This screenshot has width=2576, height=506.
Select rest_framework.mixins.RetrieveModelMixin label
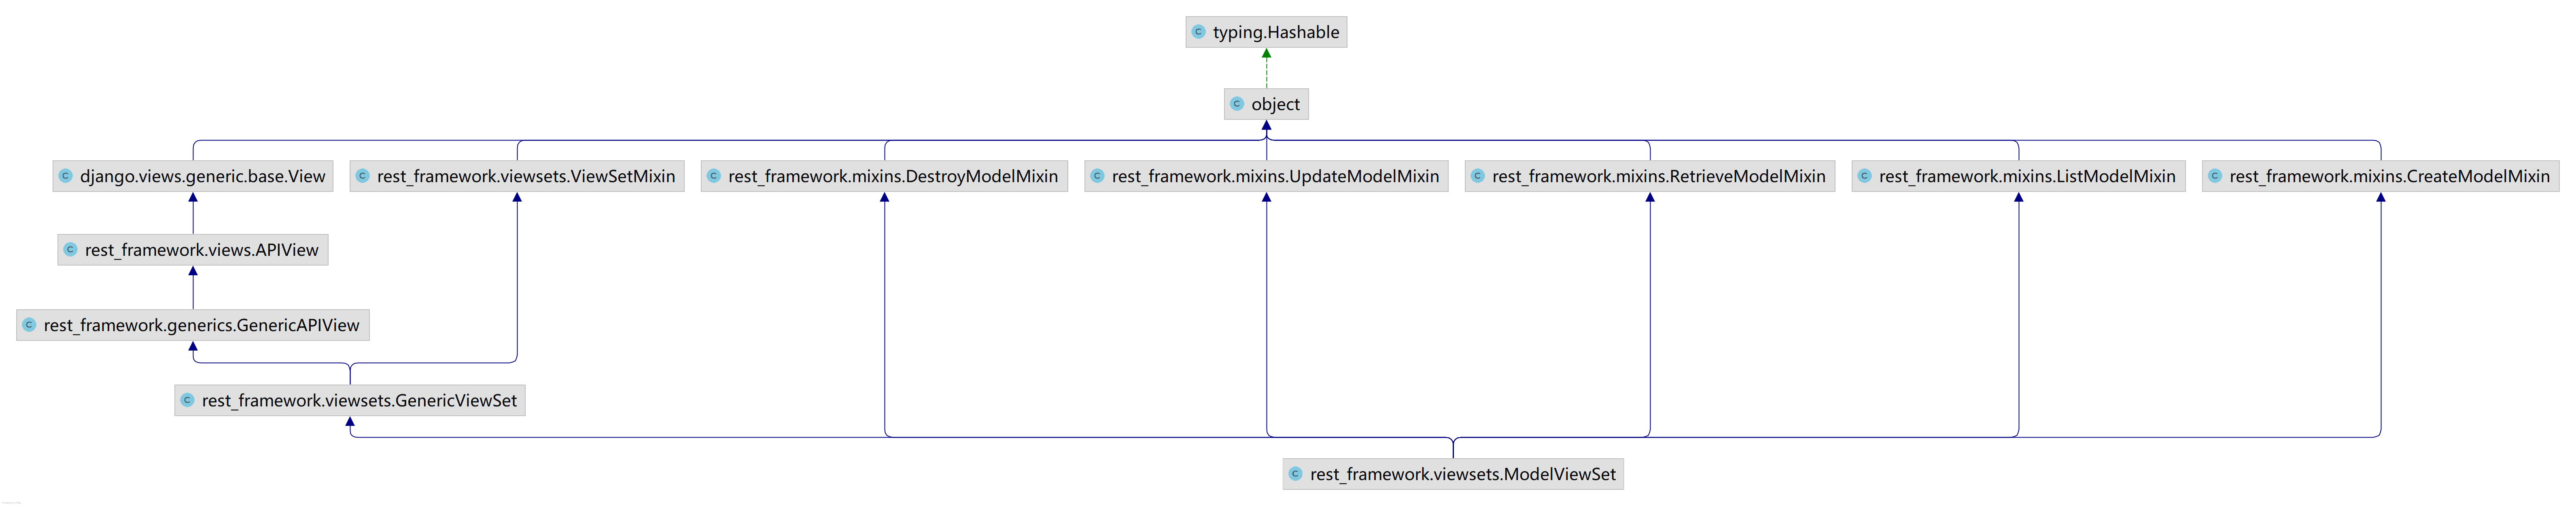(x=1659, y=176)
